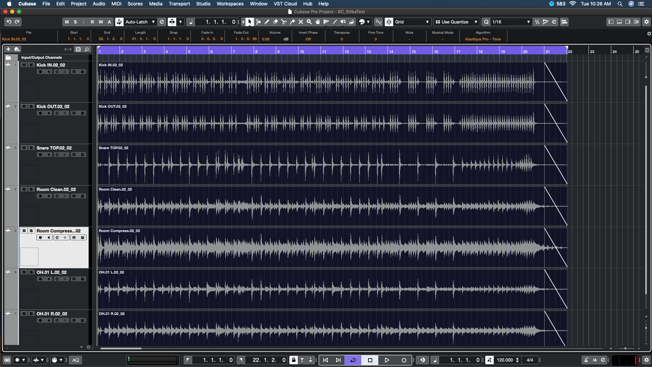Open transport bar setup gear
The height and width of the screenshot is (367, 652).
(646, 360)
